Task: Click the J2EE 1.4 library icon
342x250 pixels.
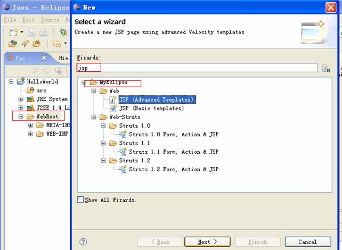Action: click(x=30, y=108)
